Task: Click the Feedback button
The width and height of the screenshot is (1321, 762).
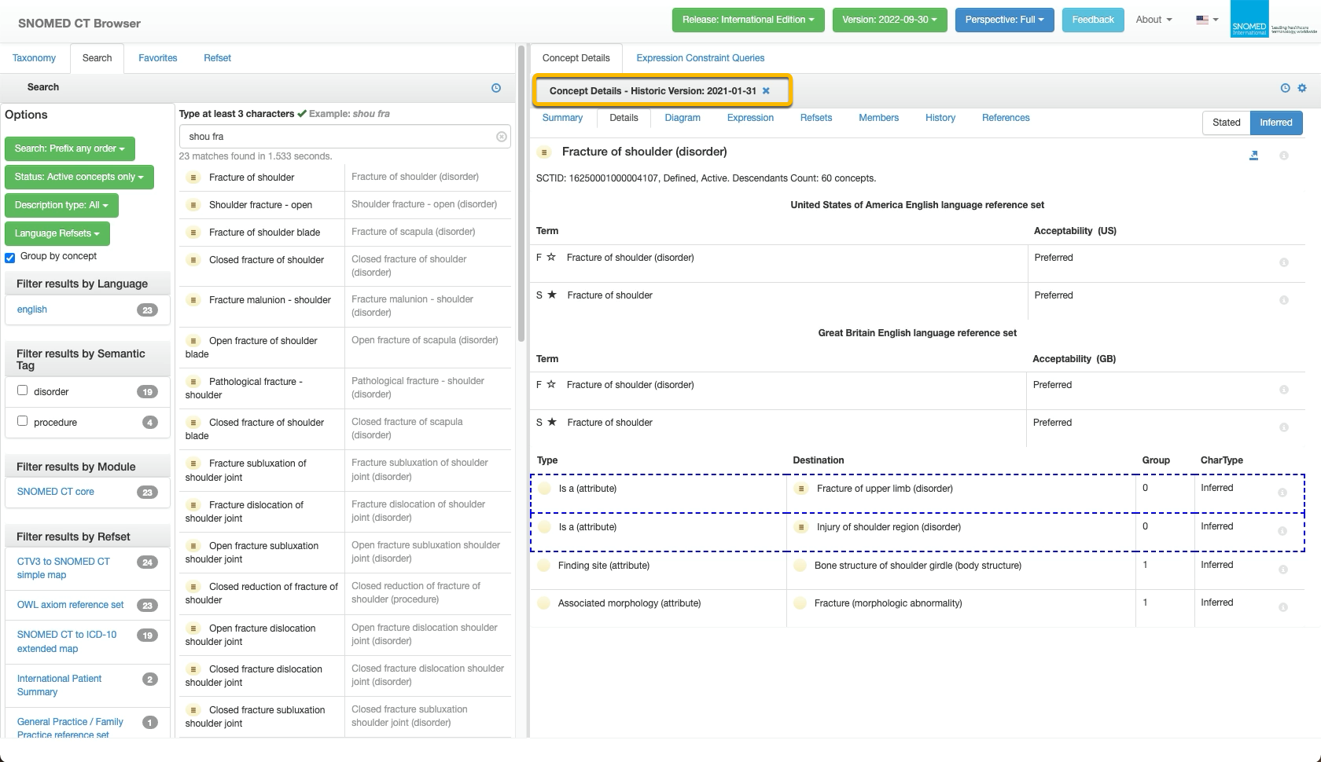Action: coord(1092,20)
